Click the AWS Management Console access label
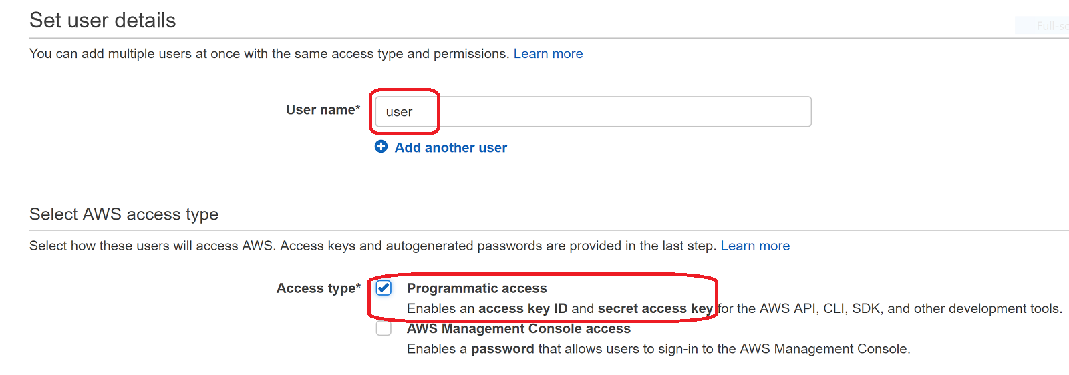The height and width of the screenshot is (375, 1069). click(x=518, y=328)
